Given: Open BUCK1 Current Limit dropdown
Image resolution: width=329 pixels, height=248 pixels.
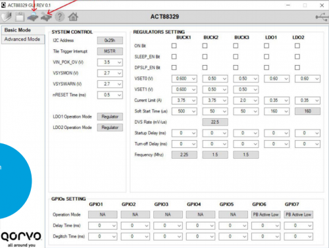Looking at the screenshot, I should pyautogui.click(x=184, y=101).
